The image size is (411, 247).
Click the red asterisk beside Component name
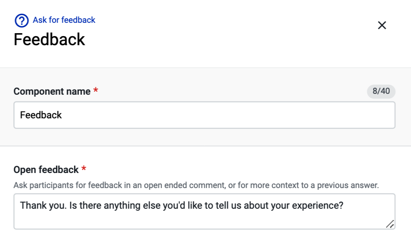coord(96,90)
